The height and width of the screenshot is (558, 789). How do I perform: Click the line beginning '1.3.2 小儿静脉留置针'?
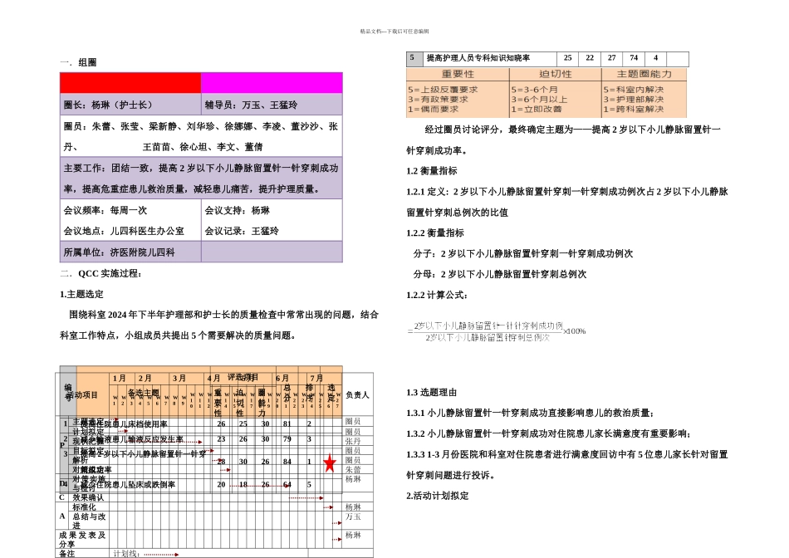549,433
